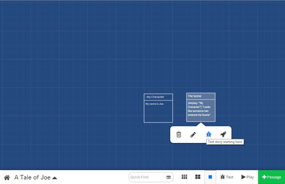
Task: Click the icon inside Quick Find field
Action: (169, 177)
